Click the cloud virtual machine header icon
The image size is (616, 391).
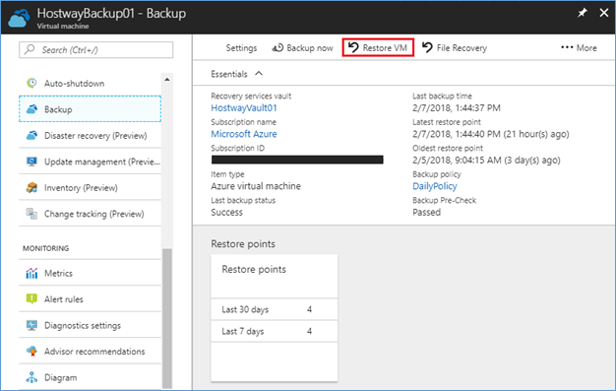coord(19,19)
